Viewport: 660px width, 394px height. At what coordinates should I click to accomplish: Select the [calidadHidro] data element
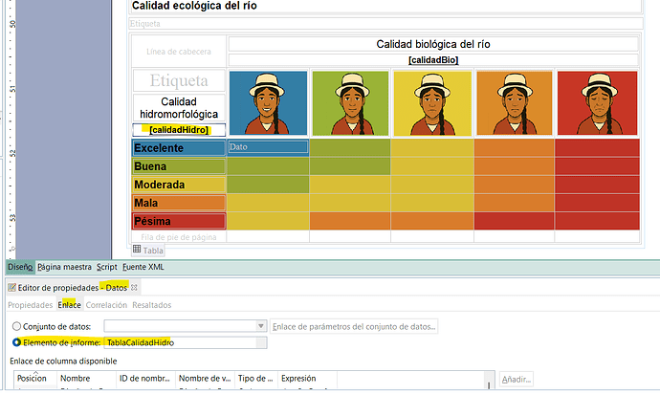pos(179,130)
